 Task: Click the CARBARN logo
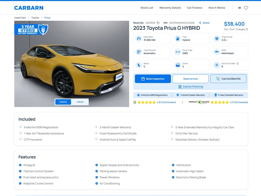[29, 8]
